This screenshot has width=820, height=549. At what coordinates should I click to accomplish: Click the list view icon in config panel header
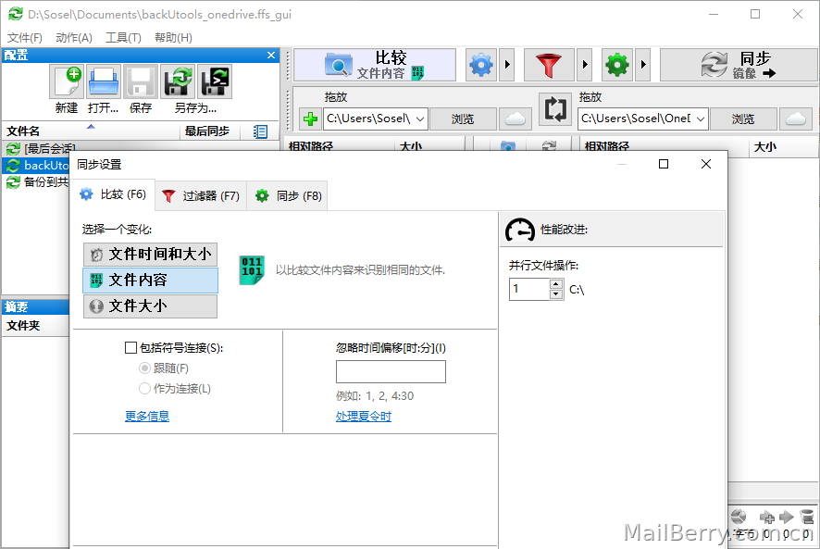[x=260, y=131]
